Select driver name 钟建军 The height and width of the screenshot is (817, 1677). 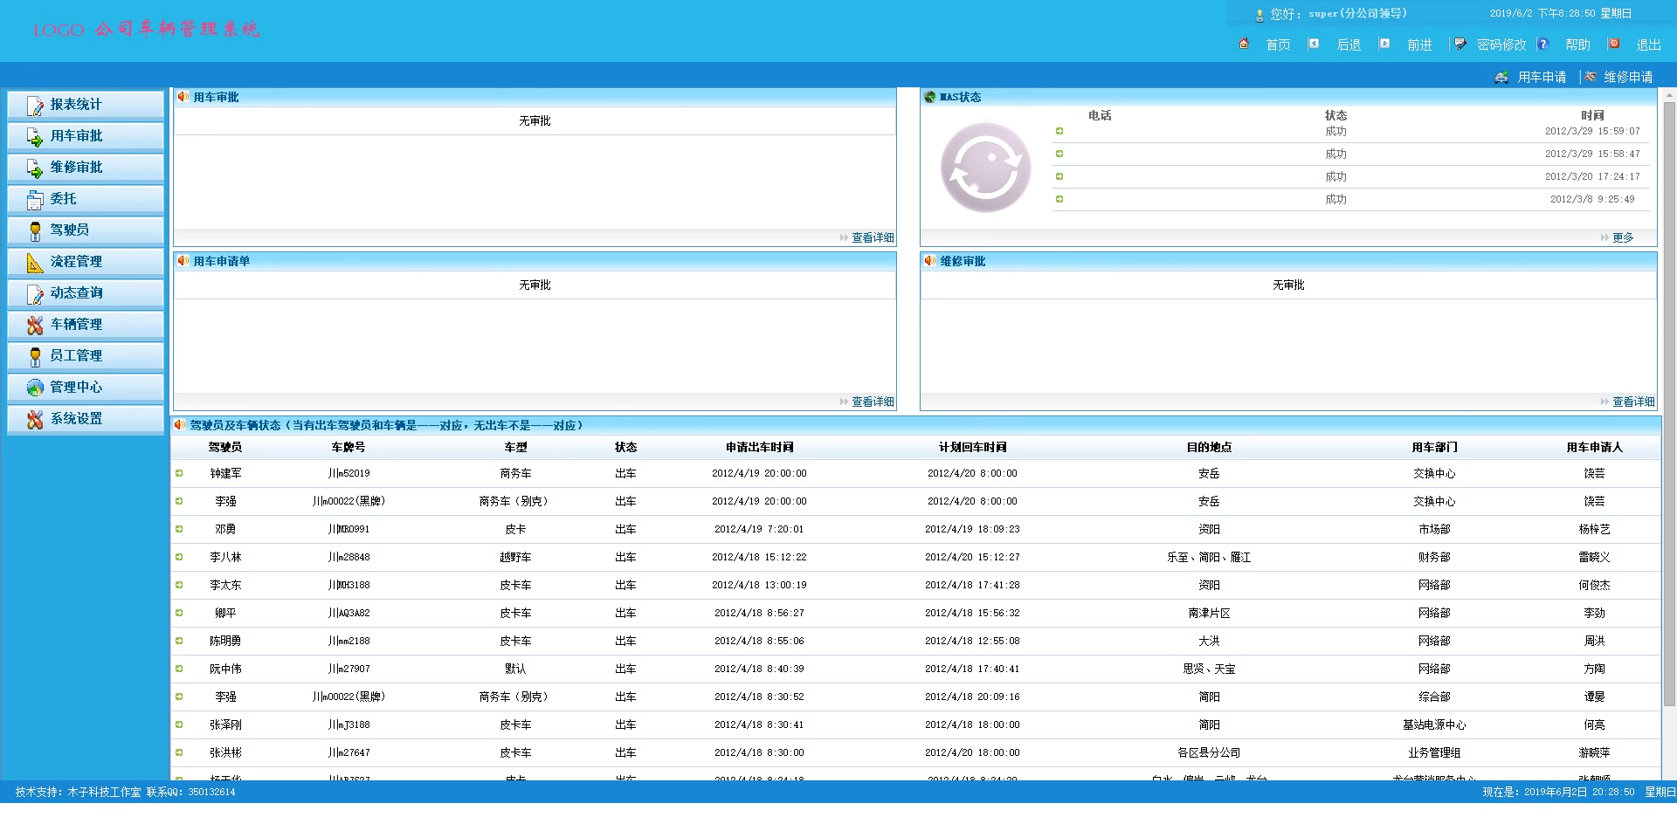point(225,473)
